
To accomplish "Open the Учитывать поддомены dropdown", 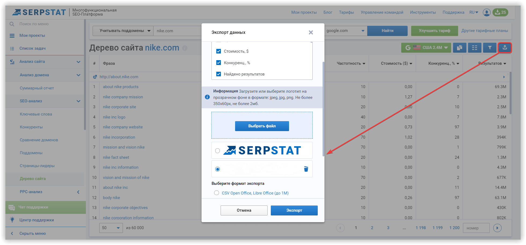I will click(123, 31).
